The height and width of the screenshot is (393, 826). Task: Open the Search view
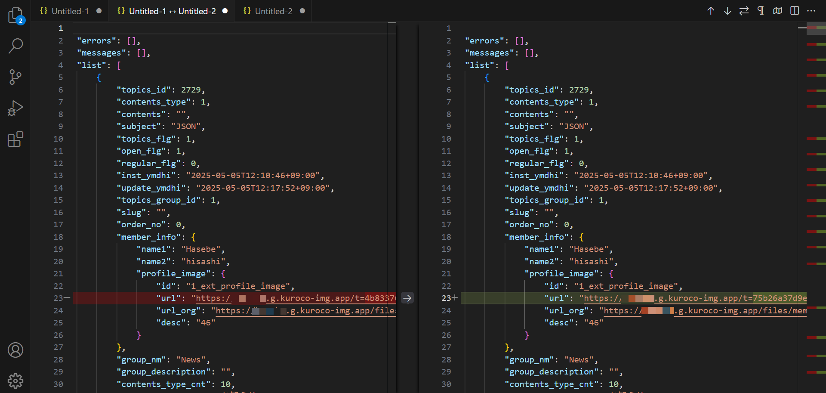pyautogui.click(x=15, y=46)
